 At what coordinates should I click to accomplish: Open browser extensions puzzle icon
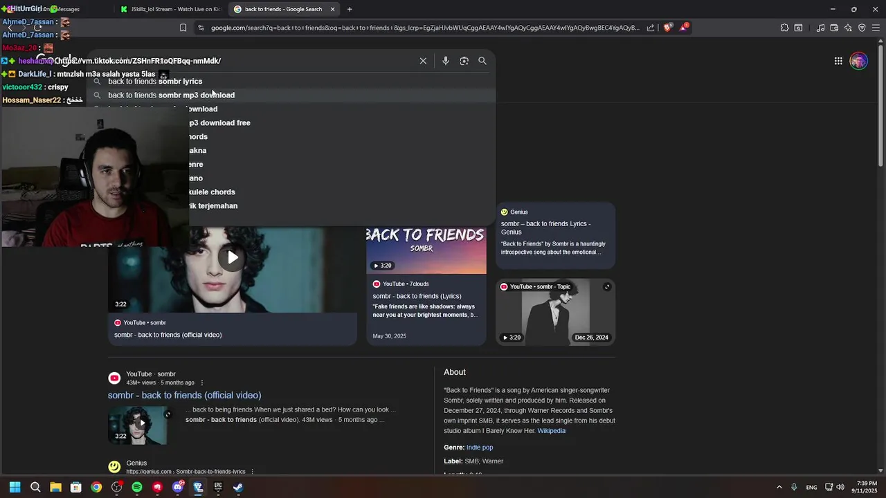784,28
